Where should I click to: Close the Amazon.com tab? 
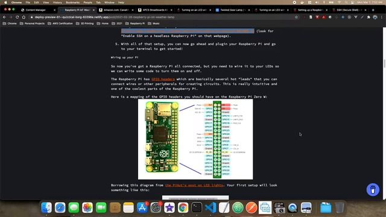click(133, 10)
